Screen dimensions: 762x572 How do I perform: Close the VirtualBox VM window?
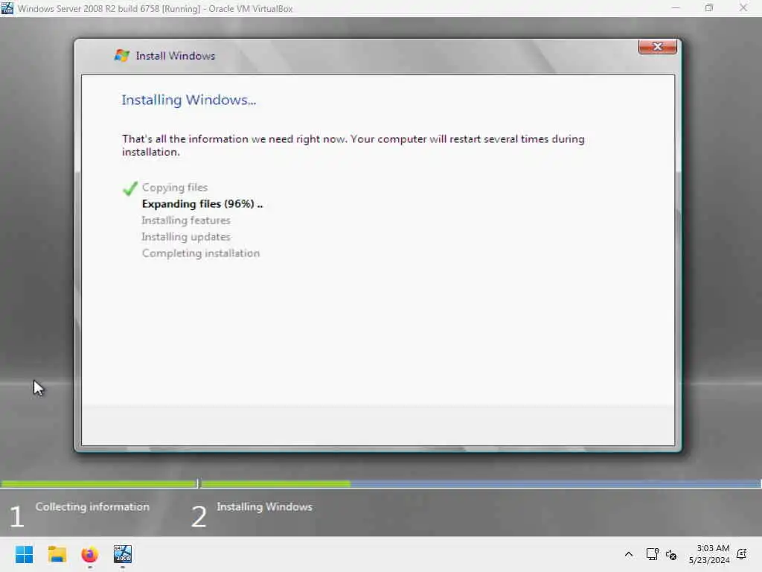[743, 8]
